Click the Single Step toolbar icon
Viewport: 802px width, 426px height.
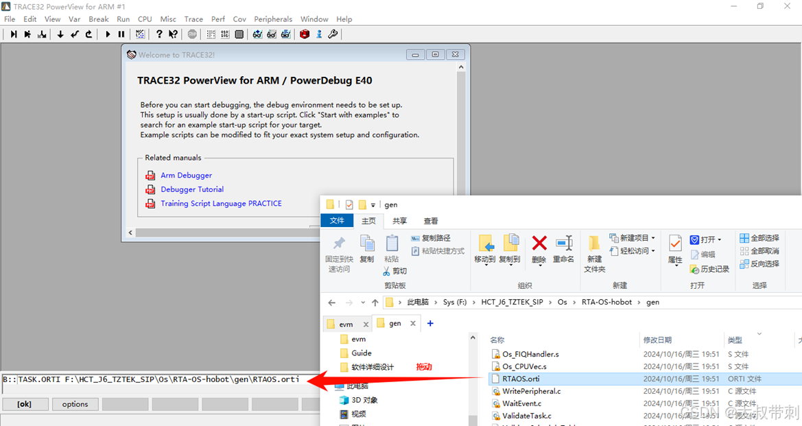click(14, 34)
